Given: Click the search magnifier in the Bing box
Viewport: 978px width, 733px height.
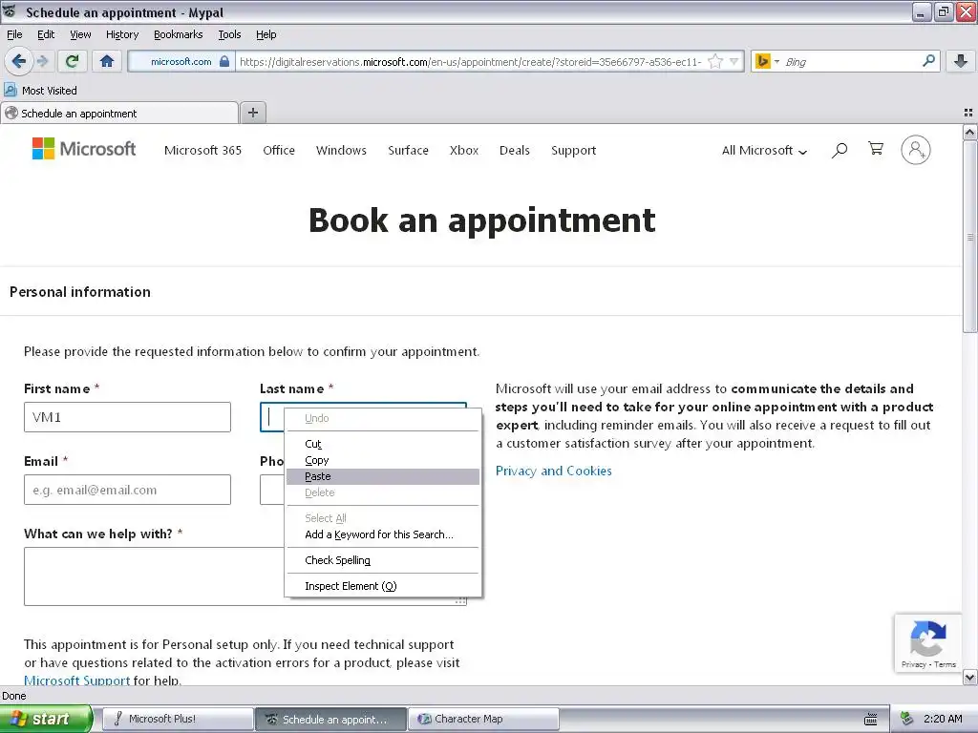Looking at the screenshot, I should tap(928, 61).
